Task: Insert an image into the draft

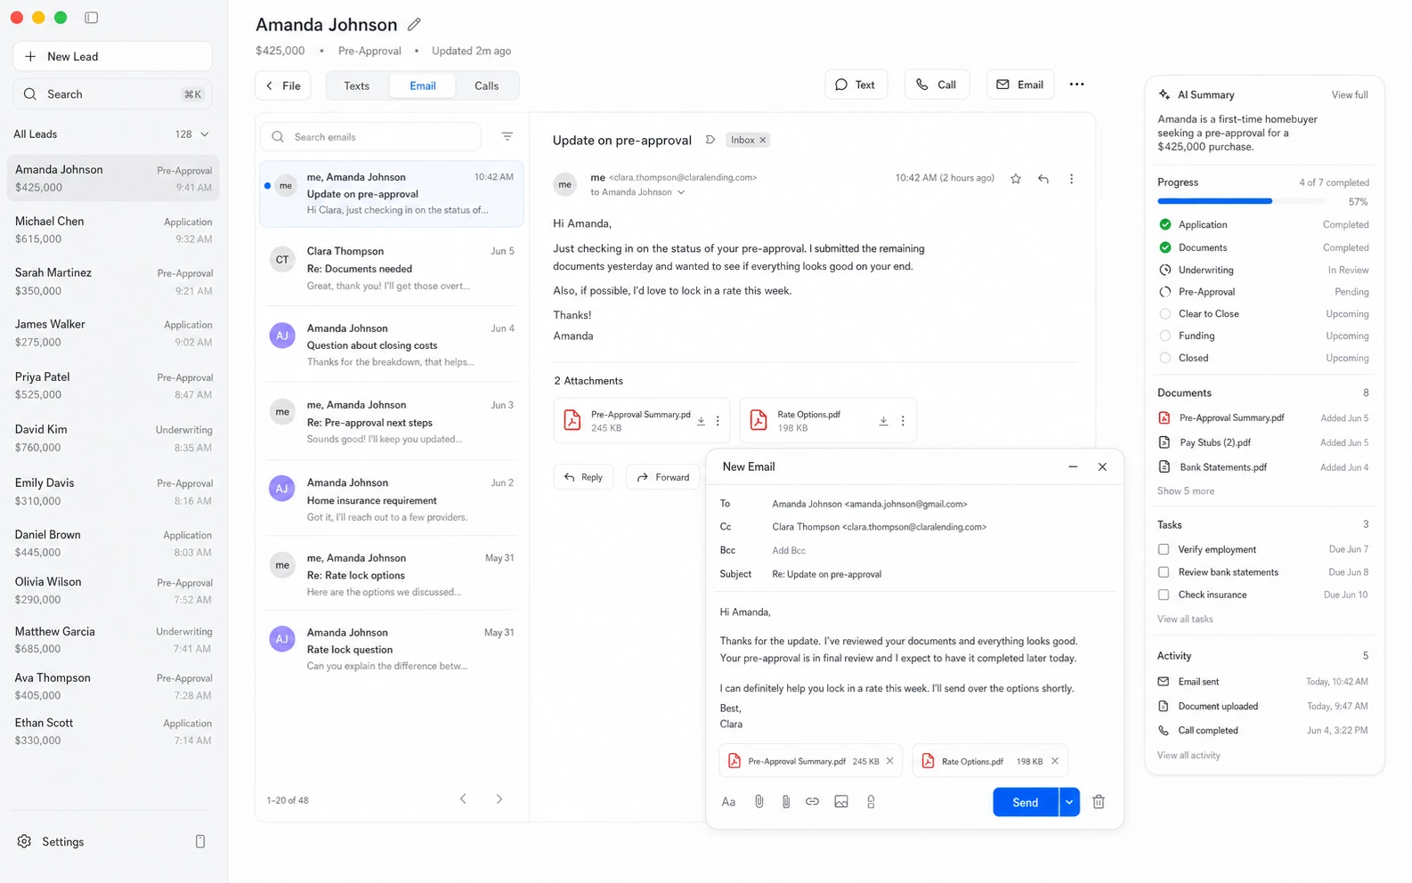Action: (841, 802)
